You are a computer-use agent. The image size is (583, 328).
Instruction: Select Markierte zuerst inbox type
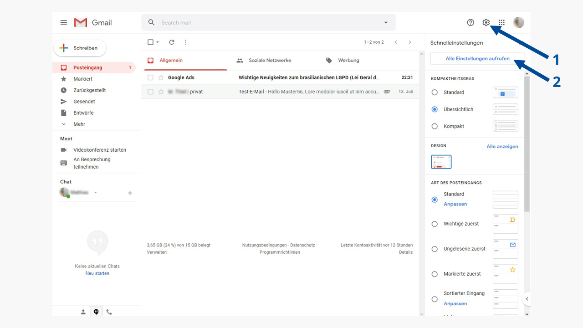coord(435,274)
